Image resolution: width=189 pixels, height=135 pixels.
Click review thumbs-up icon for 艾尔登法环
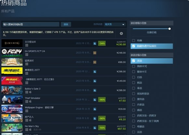pos(95,43)
